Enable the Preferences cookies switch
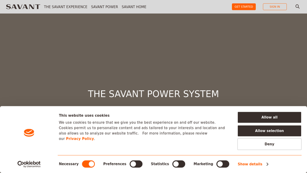Screen dimensions: 307x173 (136, 164)
